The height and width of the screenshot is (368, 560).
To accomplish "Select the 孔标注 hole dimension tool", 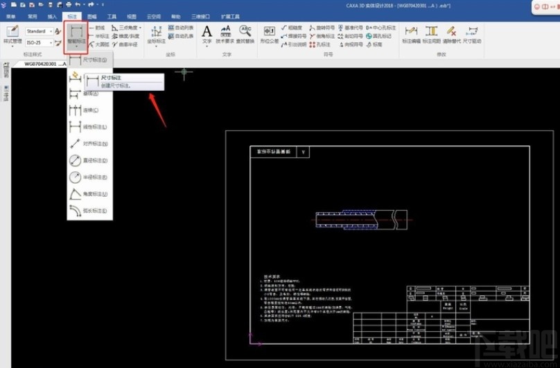I will click(x=320, y=44).
